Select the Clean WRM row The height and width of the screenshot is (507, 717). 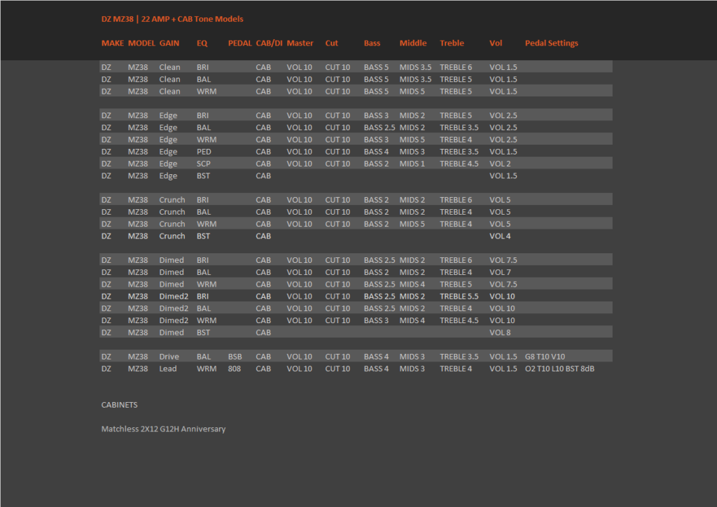click(356, 91)
